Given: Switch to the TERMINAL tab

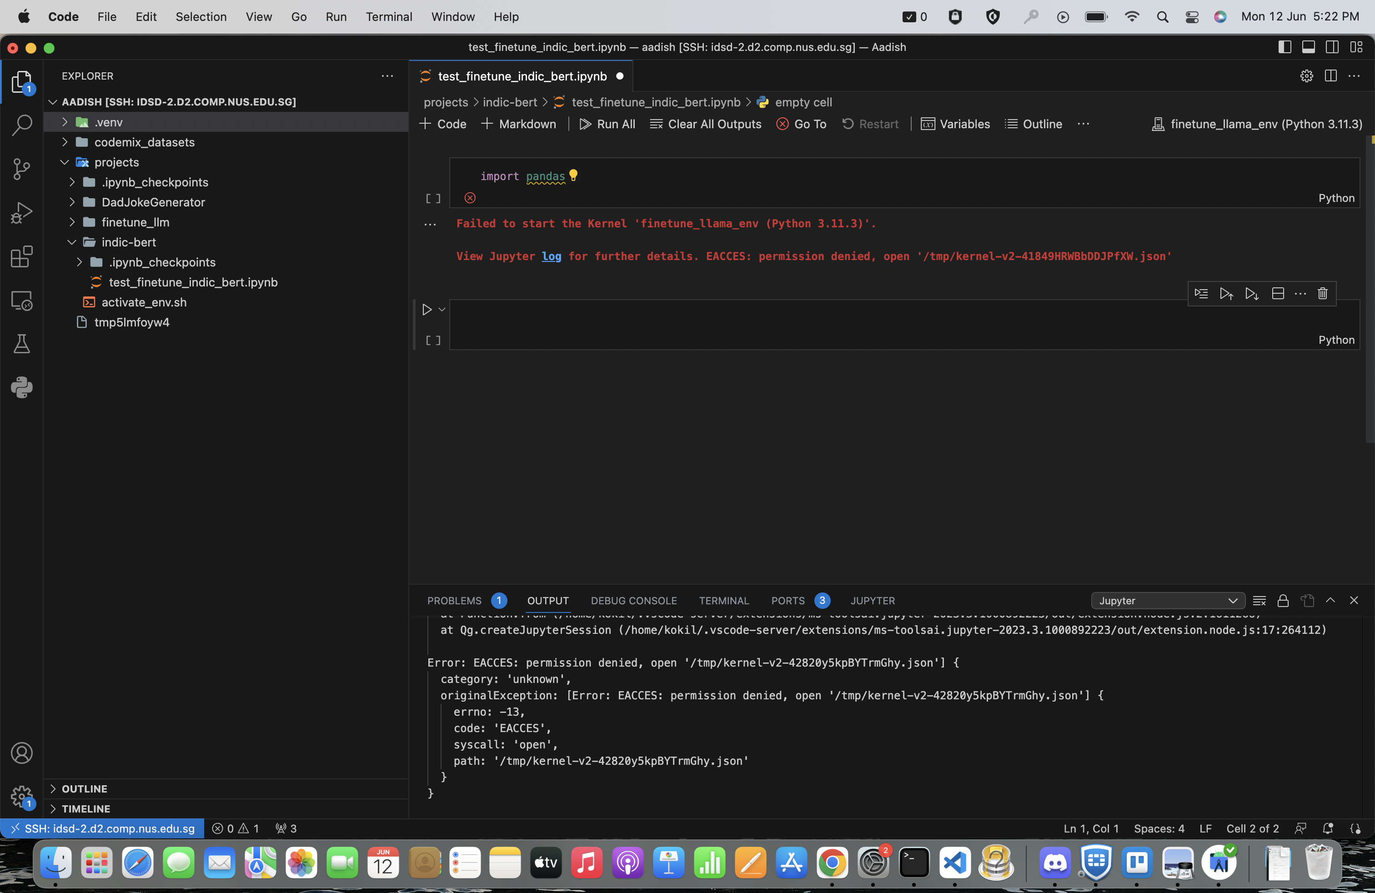Looking at the screenshot, I should [x=724, y=601].
